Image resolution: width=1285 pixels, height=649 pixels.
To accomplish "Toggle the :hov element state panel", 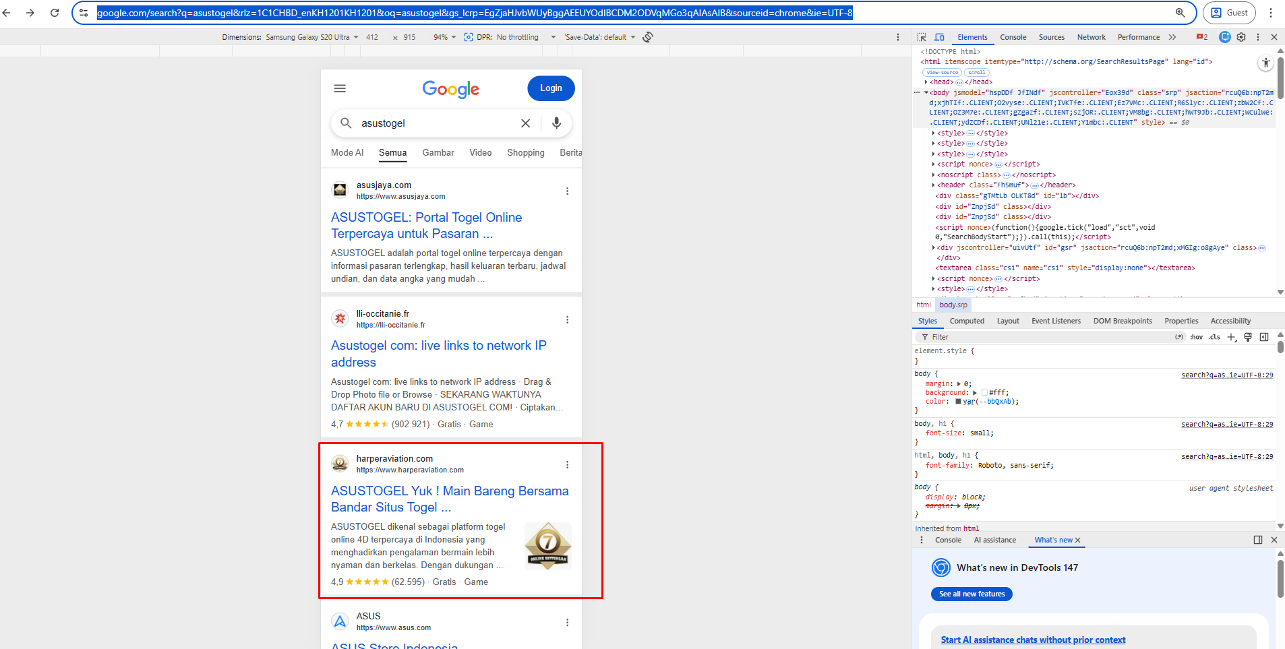I will click(1196, 337).
